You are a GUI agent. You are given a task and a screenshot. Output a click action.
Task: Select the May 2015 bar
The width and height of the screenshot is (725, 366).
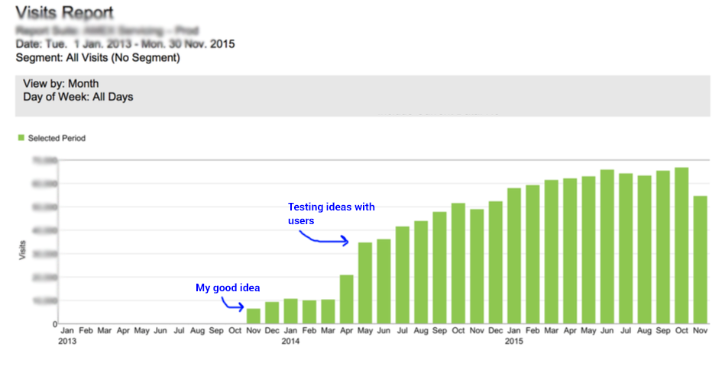(x=588, y=250)
